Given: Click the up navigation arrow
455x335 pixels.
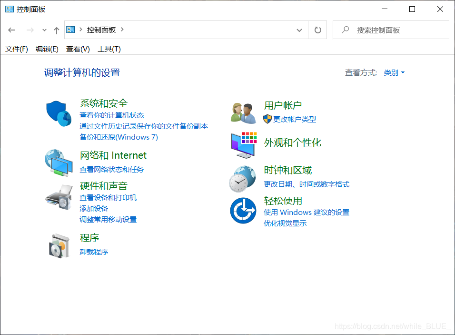Looking at the screenshot, I should point(56,30).
